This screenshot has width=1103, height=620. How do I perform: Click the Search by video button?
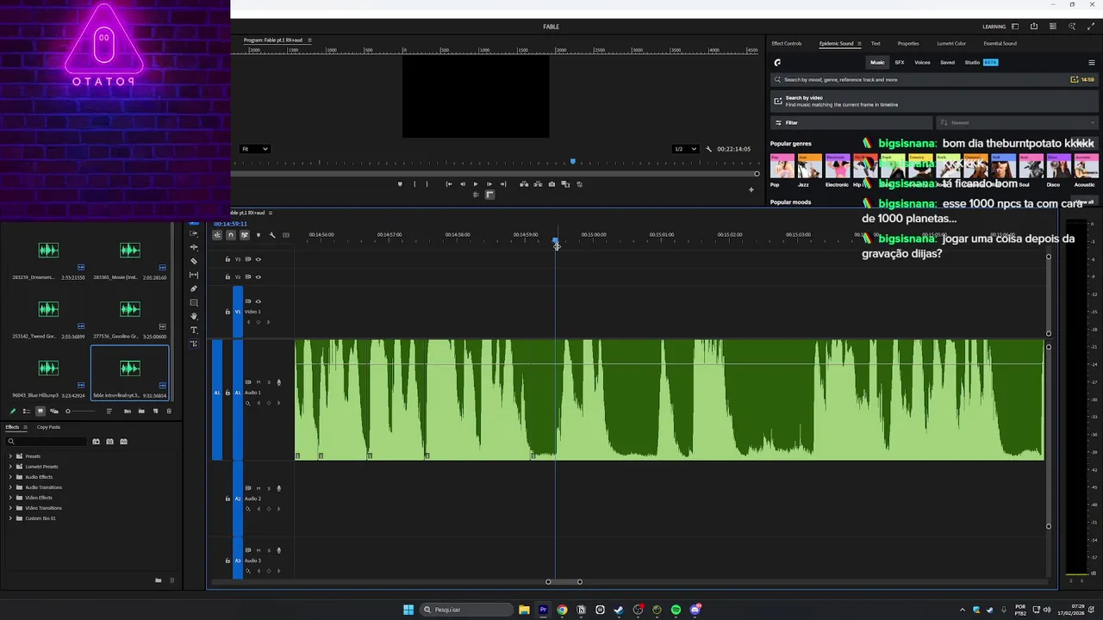[x=934, y=101]
